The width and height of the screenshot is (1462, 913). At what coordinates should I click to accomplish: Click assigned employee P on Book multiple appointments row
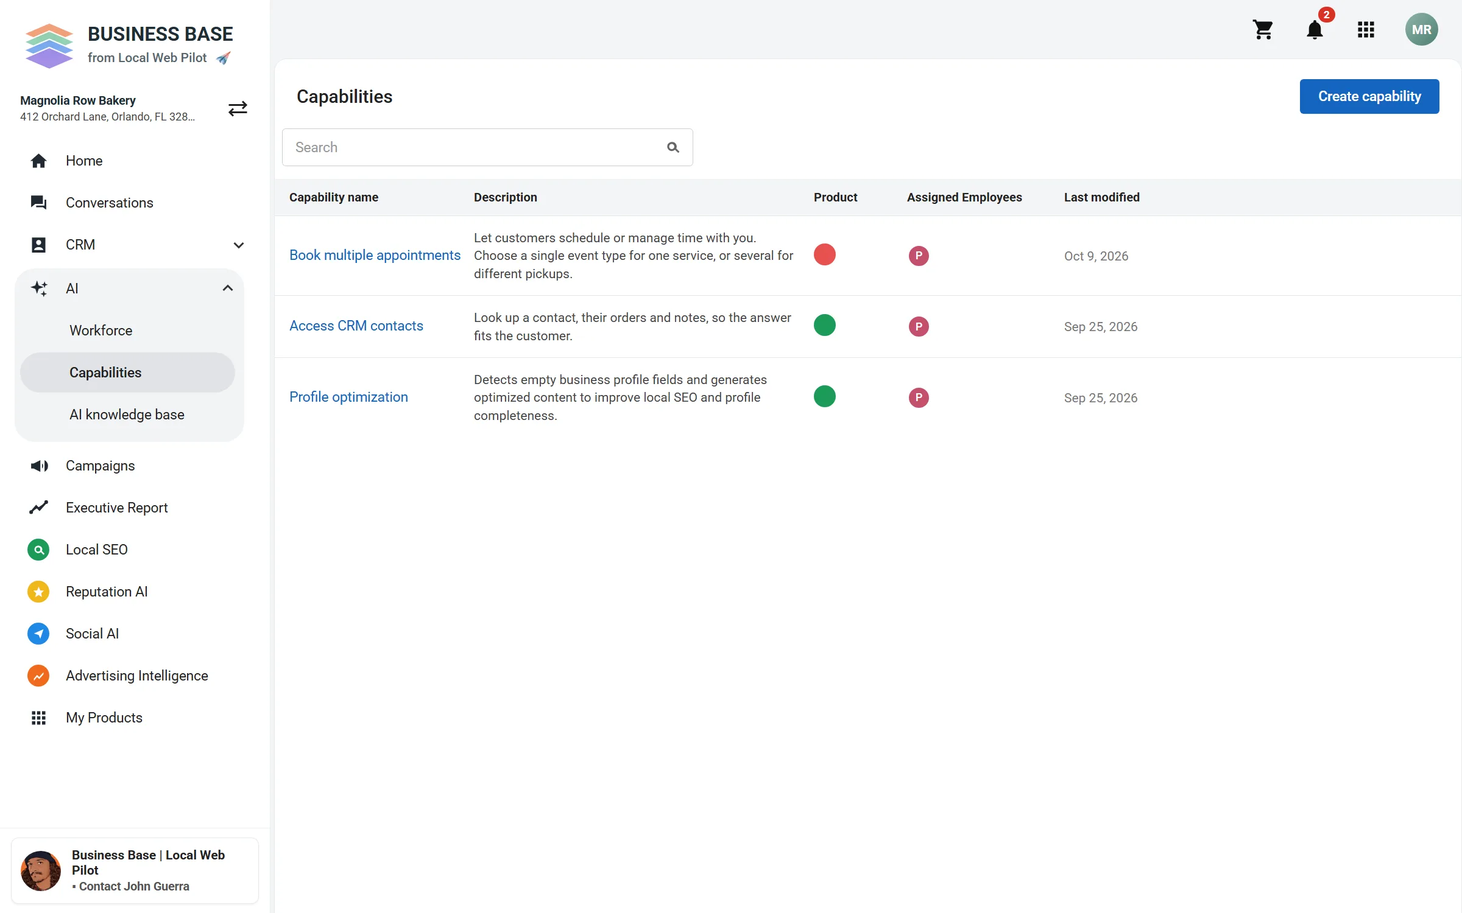click(919, 256)
